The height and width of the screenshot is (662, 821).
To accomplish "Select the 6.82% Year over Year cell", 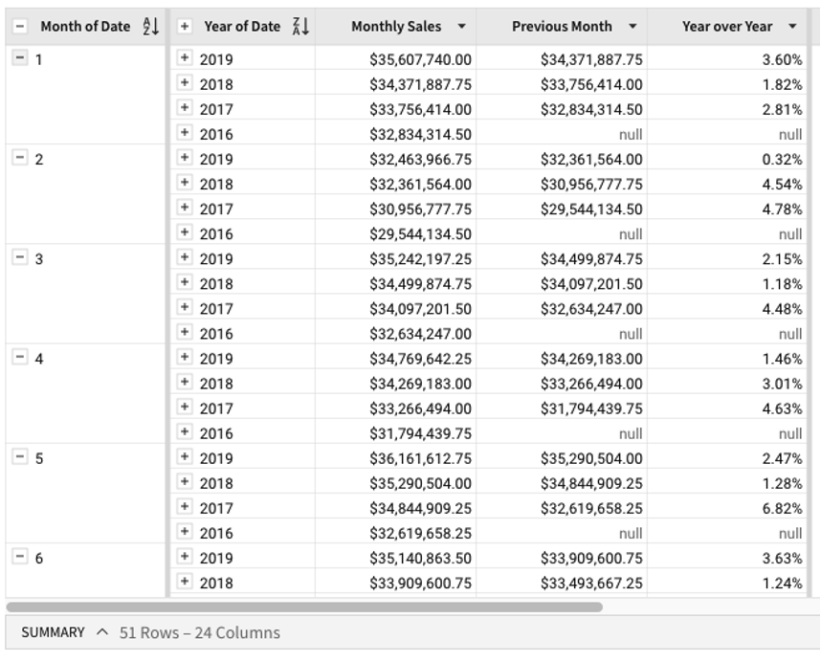I will tap(782, 508).
